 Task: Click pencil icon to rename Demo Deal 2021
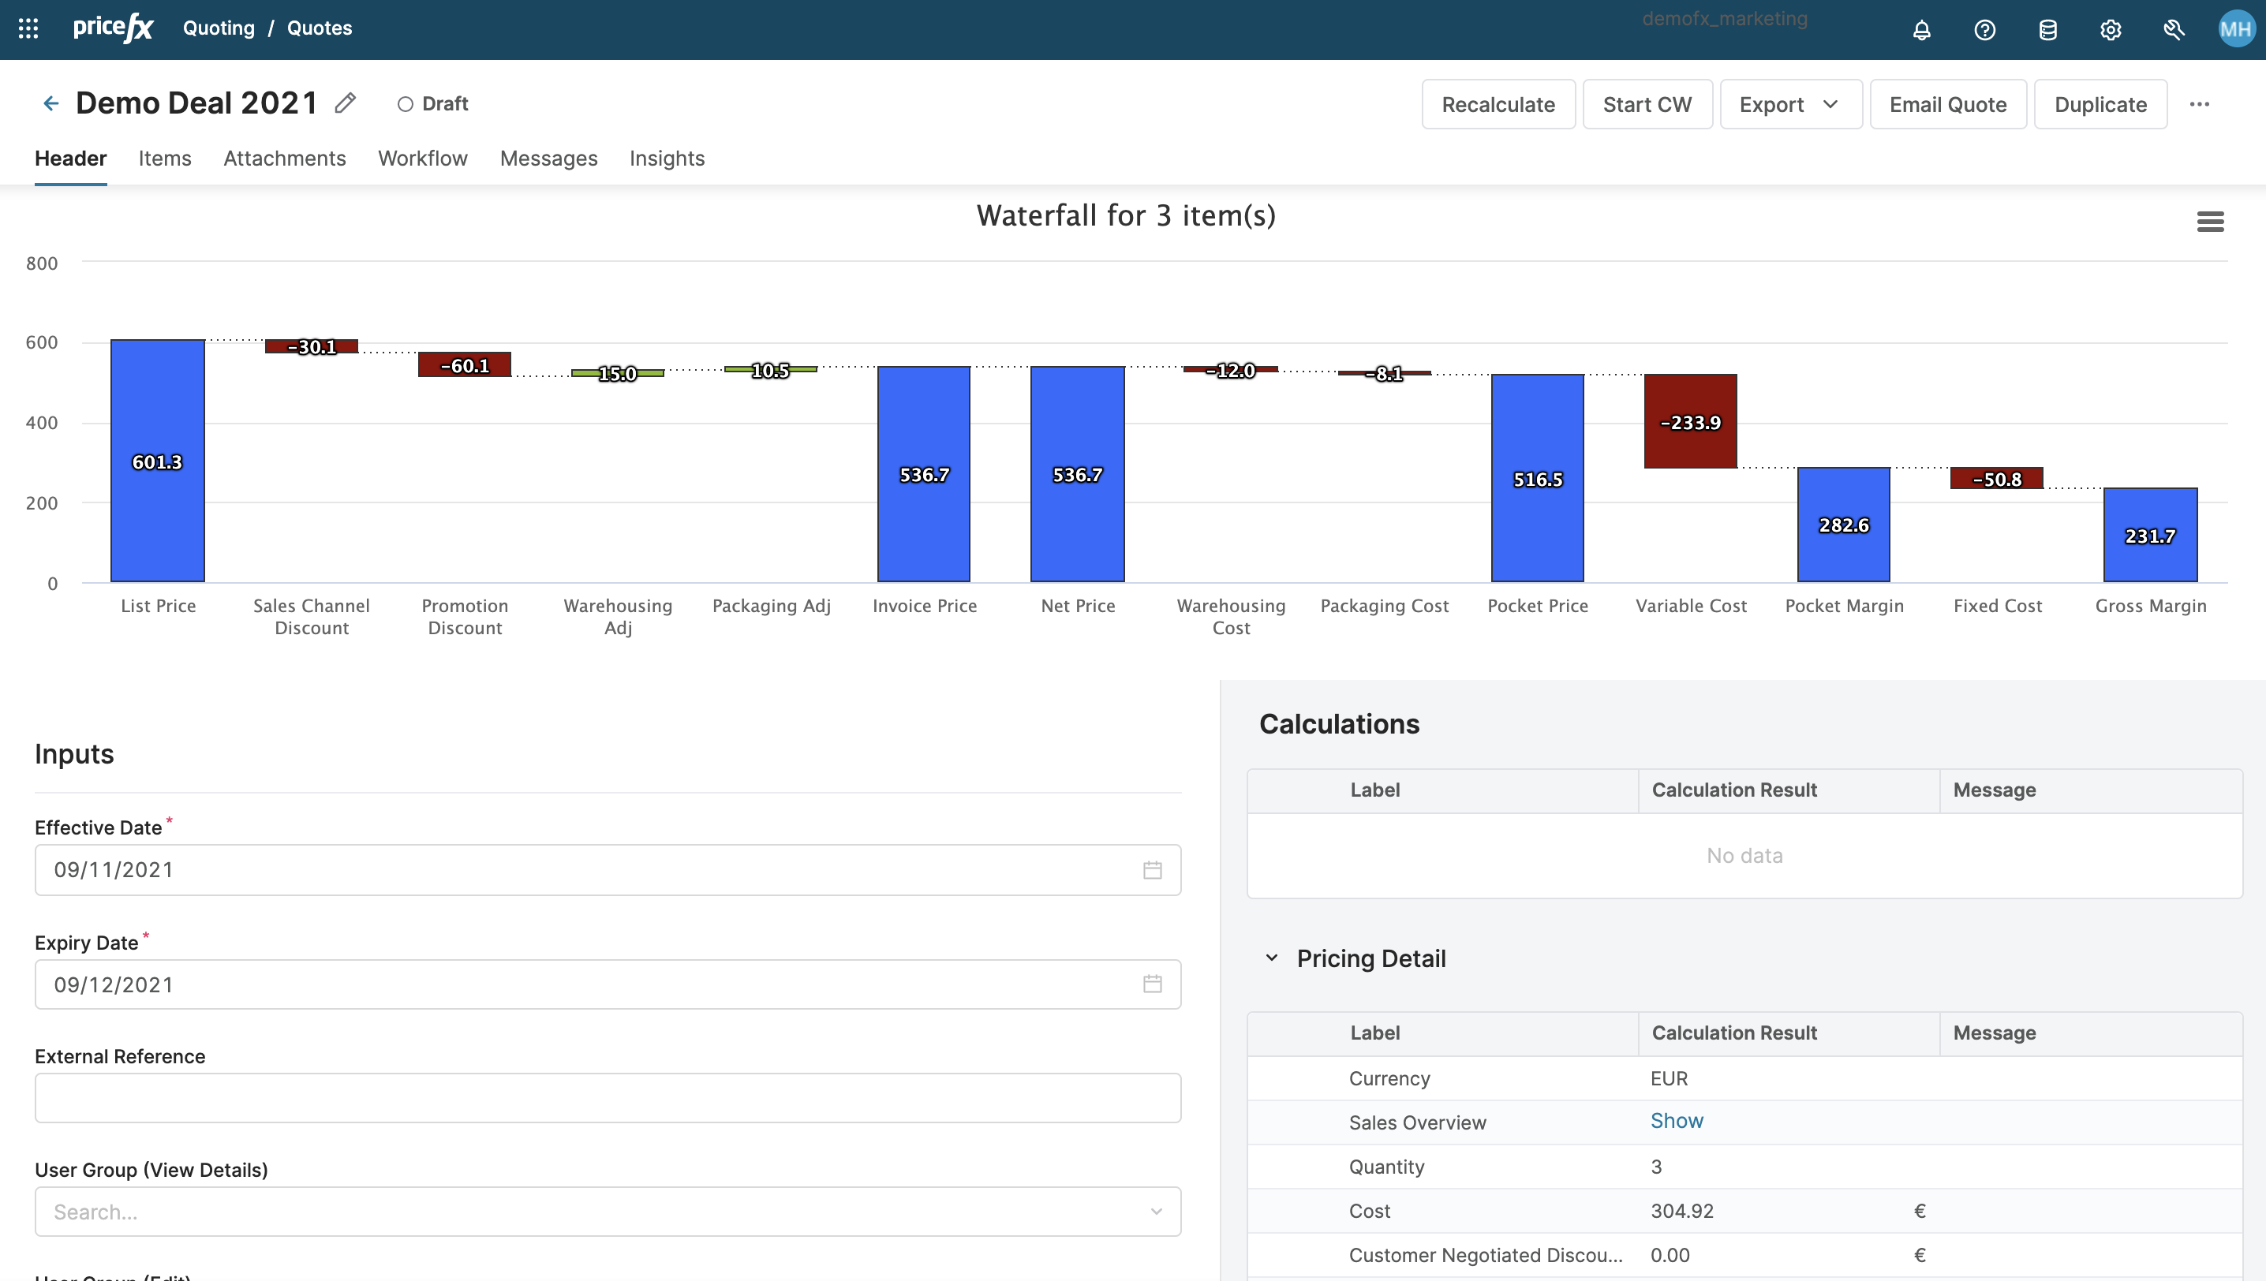(x=345, y=104)
